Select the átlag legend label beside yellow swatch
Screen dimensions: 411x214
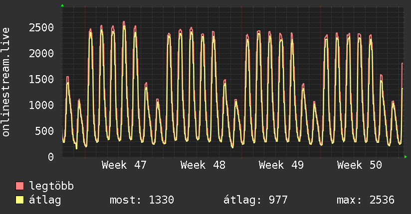point(45,200)
